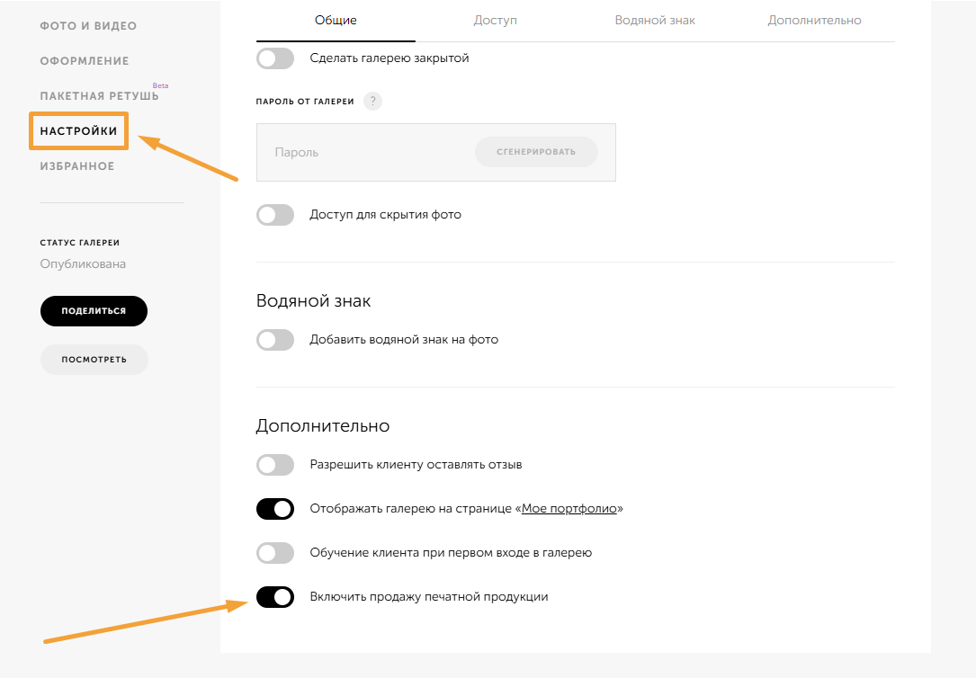Enable 'Доступ для скрытия фото' toggle
The image size is (976, 678).
275,215
